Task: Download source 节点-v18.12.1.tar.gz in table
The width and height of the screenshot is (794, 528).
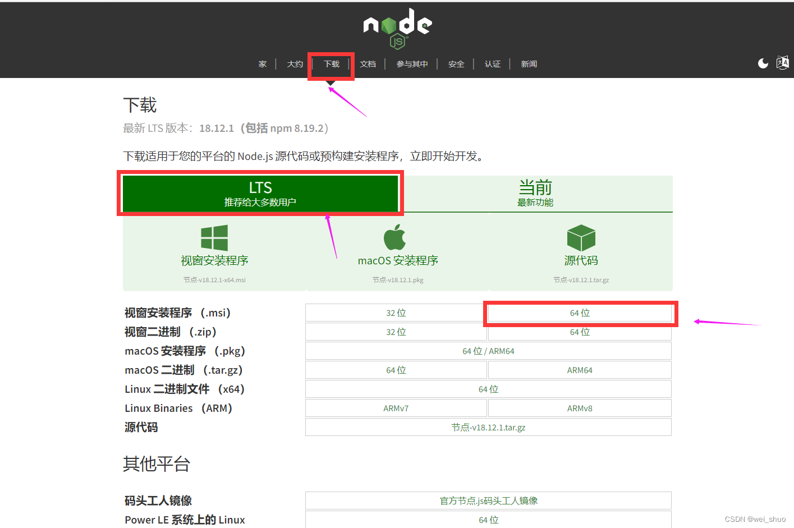Action: coord(488,428)
